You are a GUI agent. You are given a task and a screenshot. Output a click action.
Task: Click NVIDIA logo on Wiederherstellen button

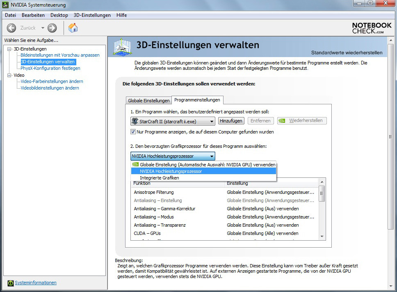pos(282,121)
